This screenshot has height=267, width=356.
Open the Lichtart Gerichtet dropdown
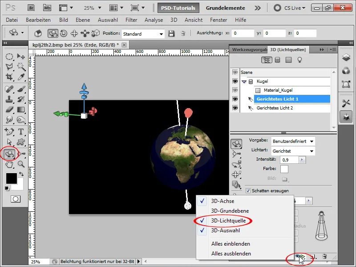click(x=293, y=151)
